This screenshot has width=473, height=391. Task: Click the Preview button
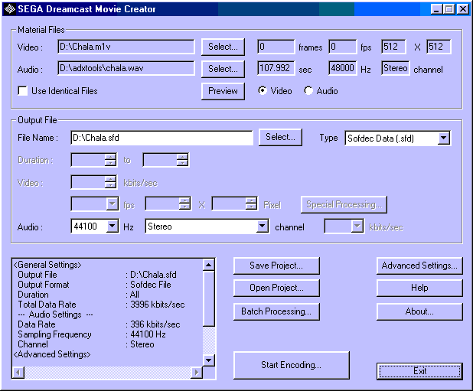(x=223, y=91)
